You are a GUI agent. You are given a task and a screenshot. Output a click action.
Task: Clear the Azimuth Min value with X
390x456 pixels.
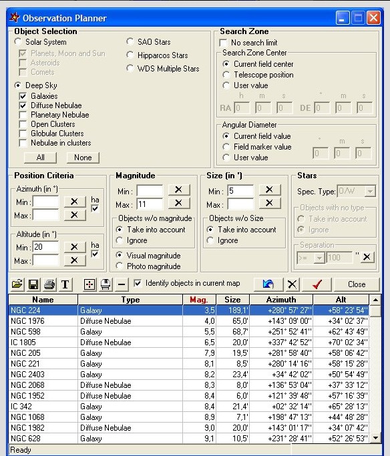pos(75,201)
